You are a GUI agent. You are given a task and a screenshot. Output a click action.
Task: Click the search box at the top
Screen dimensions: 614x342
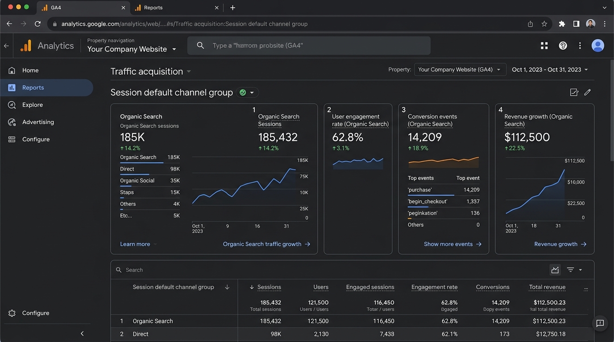coord(309,45)
